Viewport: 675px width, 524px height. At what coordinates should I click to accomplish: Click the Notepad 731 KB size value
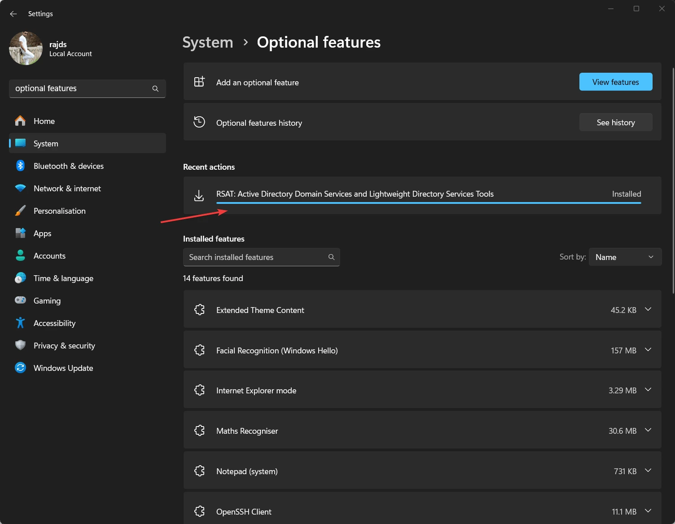click(x=625, y=471)
